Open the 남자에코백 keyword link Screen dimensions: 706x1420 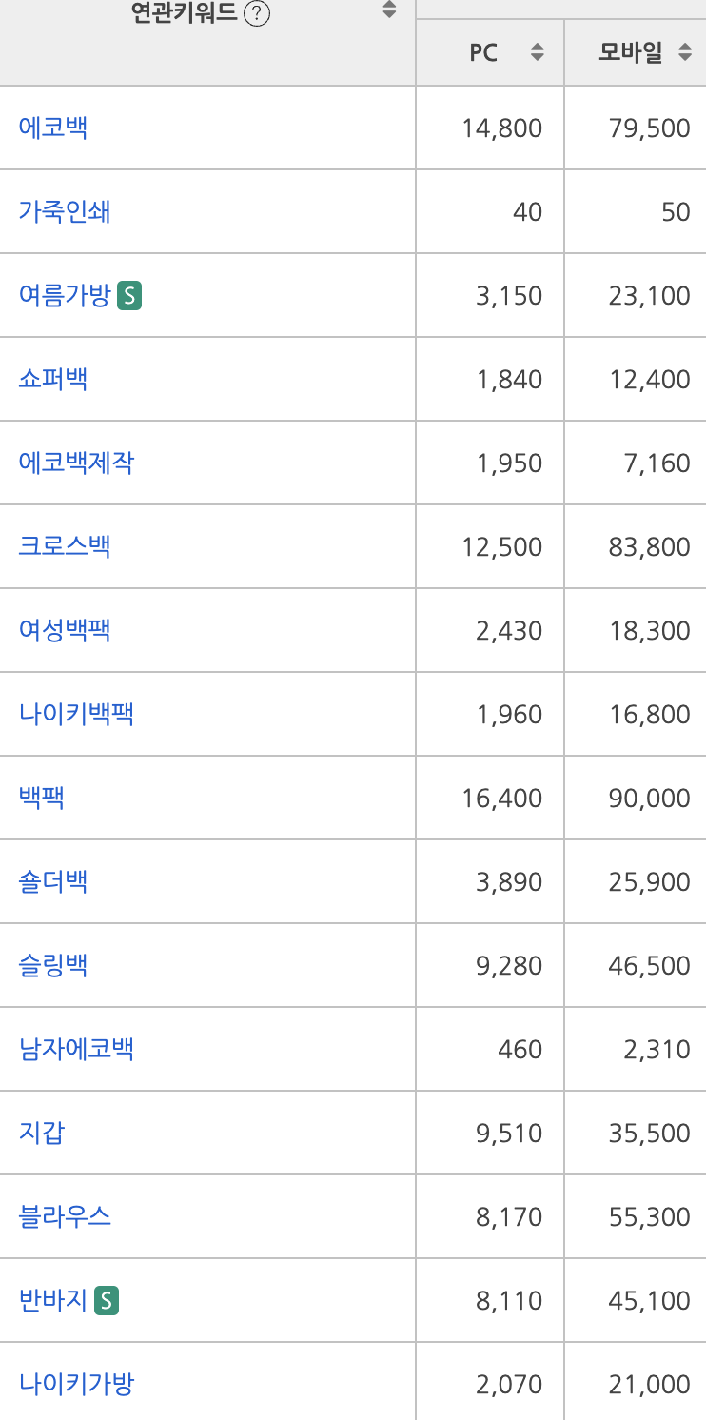tap(76, 1050)
